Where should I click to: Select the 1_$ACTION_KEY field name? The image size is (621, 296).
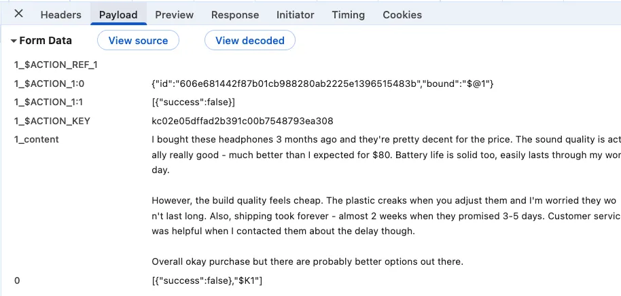pyautogui.click(x=52, y=121)
